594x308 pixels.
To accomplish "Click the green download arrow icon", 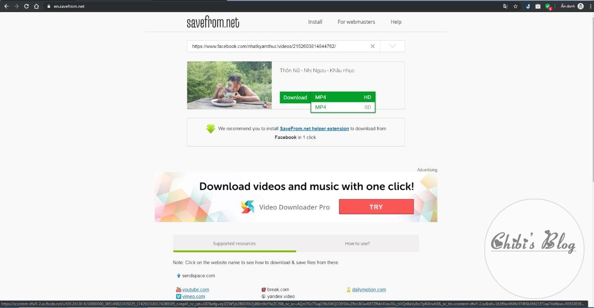I will [x=211, y=129].
